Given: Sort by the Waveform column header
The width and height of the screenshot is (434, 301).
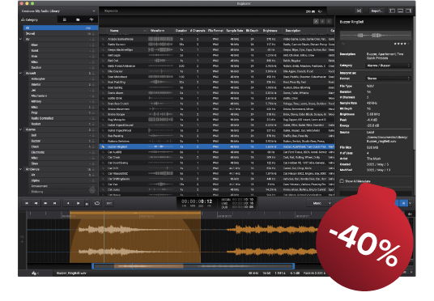Looking at the screenshot, I should [x=161, y=31].
